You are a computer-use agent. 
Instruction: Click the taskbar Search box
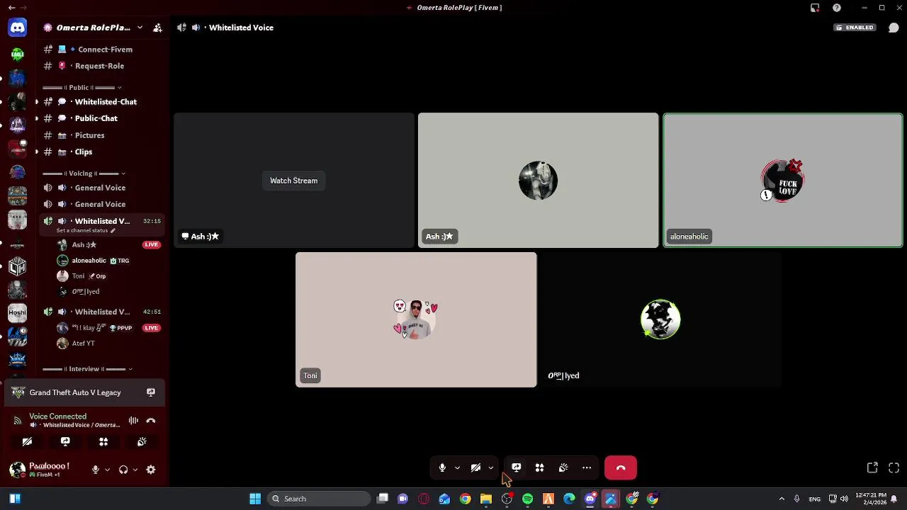click(320, 499)
